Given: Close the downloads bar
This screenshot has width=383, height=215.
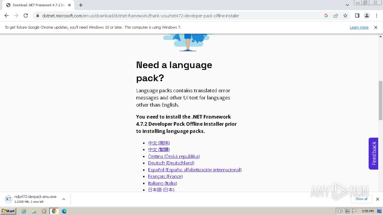Looking at the screenshot, I should click(x=378, y=199).
